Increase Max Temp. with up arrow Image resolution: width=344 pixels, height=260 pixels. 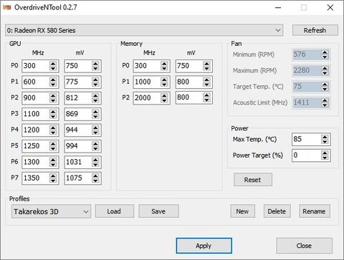tap(325, 137)
